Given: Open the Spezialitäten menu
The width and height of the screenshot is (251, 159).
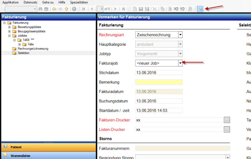Looking at the screenshot, I should 79,2.
